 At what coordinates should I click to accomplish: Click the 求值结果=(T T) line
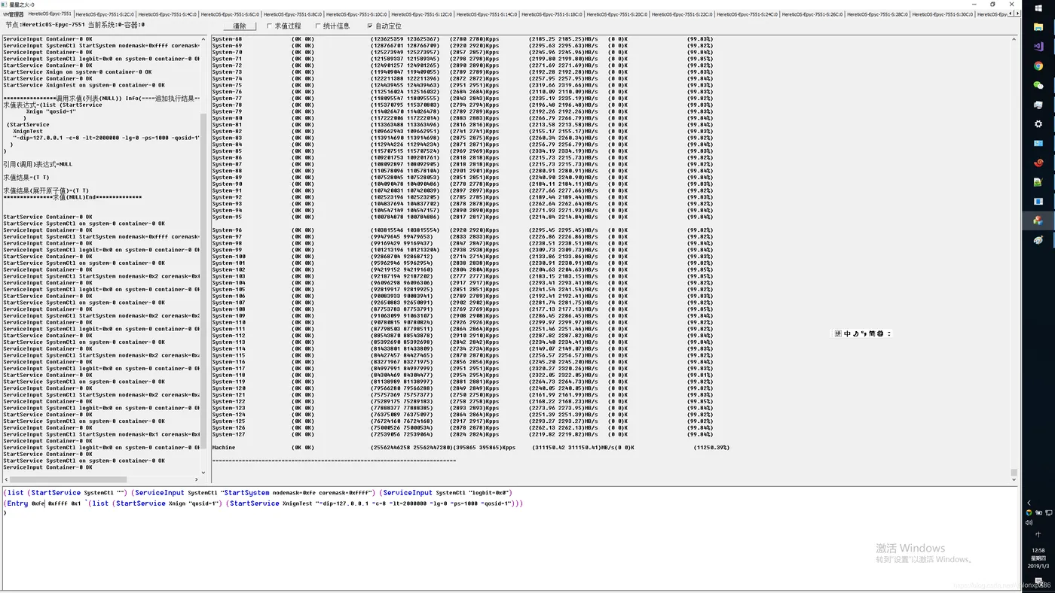26,178
